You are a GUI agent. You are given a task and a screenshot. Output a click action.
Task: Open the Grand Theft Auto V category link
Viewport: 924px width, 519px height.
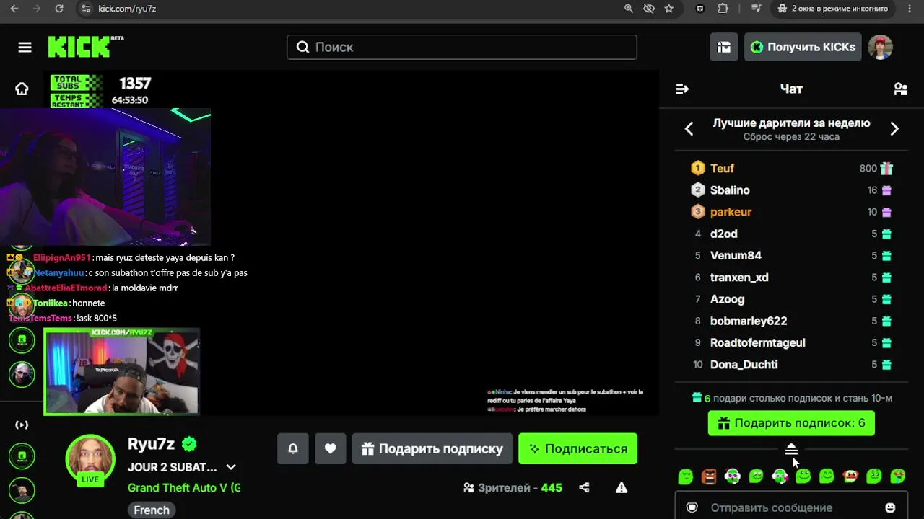coord(184,488)
